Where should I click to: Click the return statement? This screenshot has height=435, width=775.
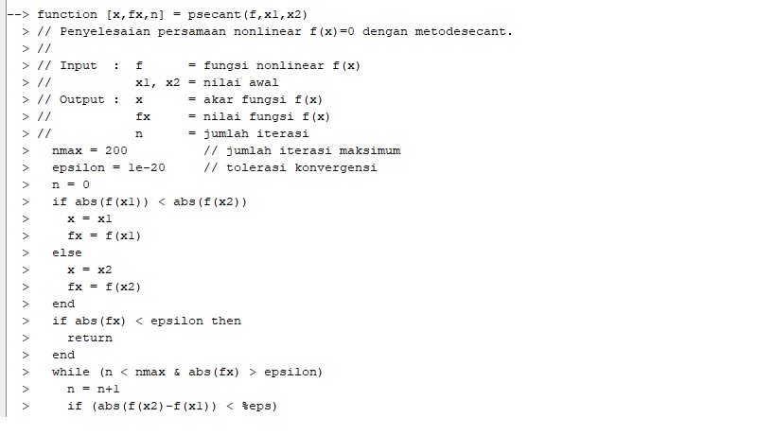point(90,338)
